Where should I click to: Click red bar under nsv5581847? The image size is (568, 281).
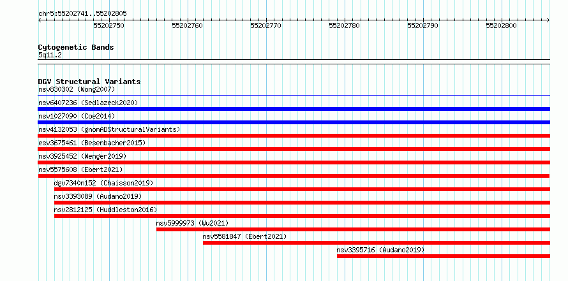pyautogui.click(x=377, y=243)
